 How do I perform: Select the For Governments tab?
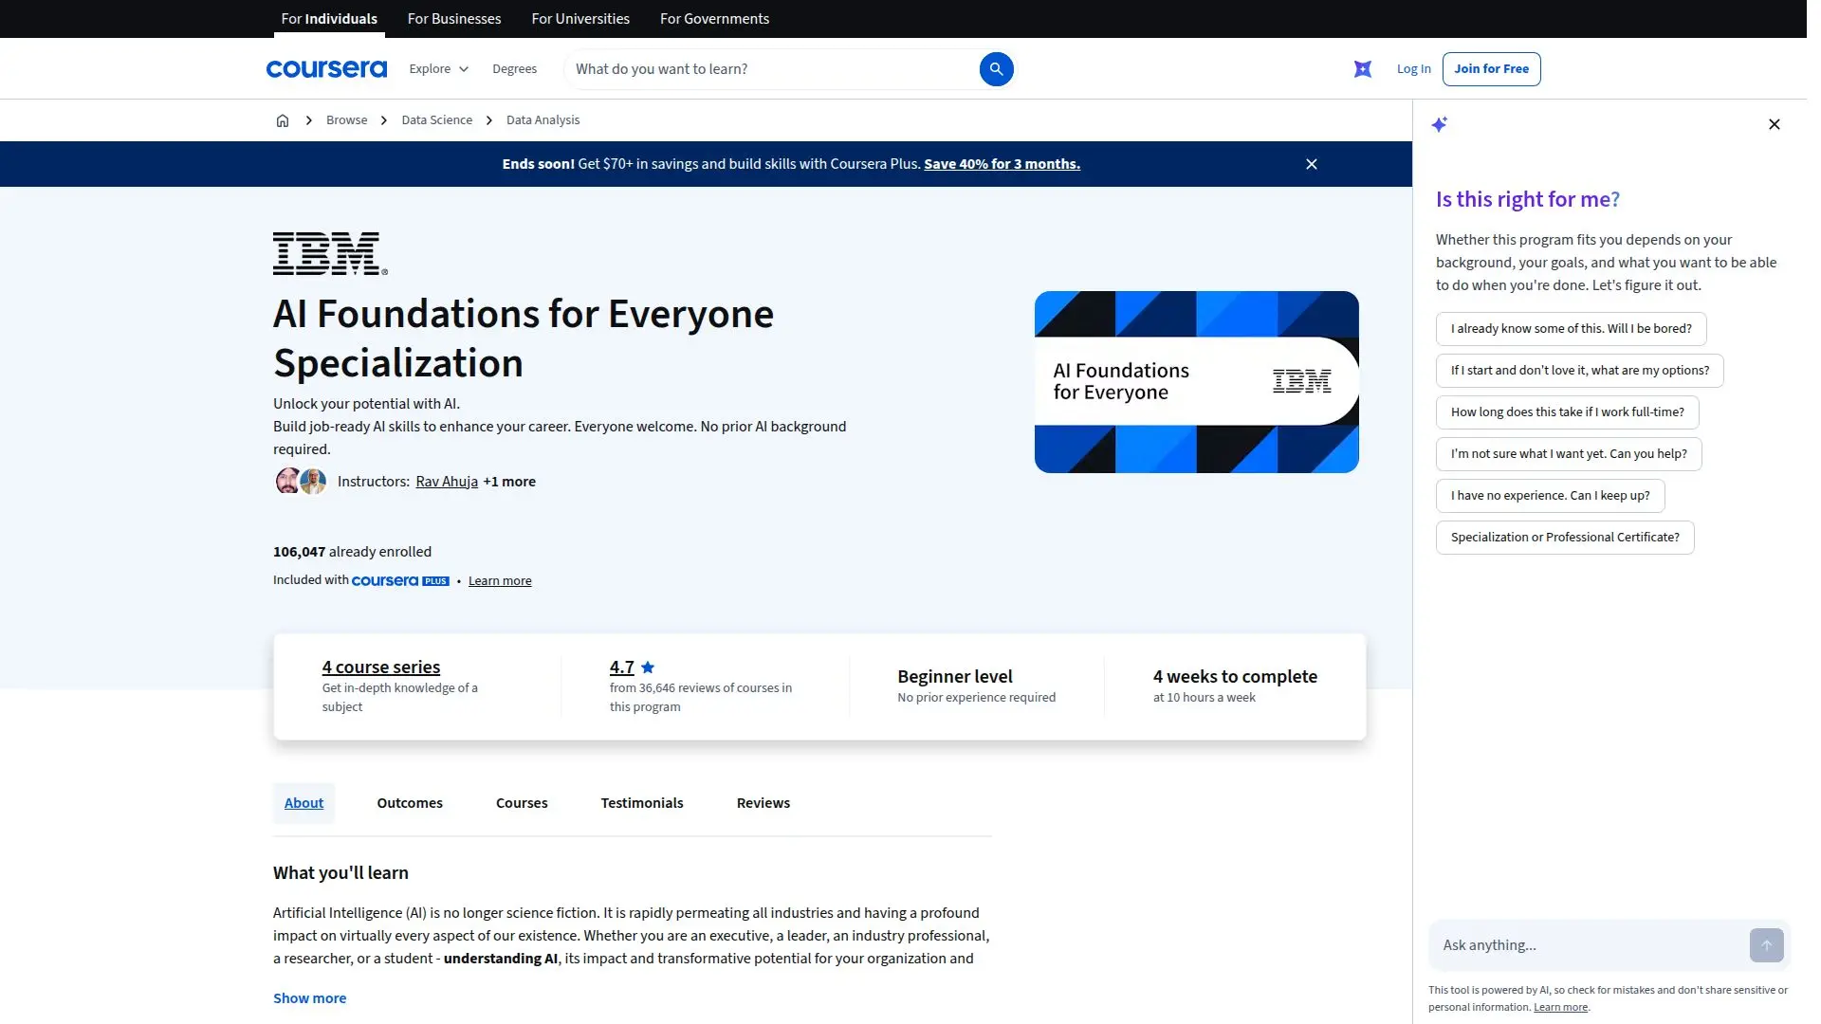pos(714,19)
